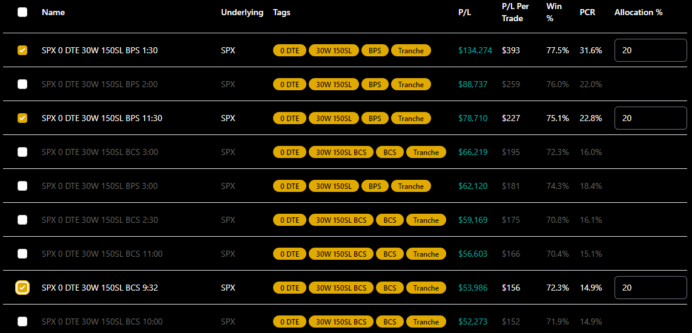Click BCS tag in BCS 2:30 row
The height and width of the screenshot is (333, 692).
pyautogui.click(x=390, y=220)
